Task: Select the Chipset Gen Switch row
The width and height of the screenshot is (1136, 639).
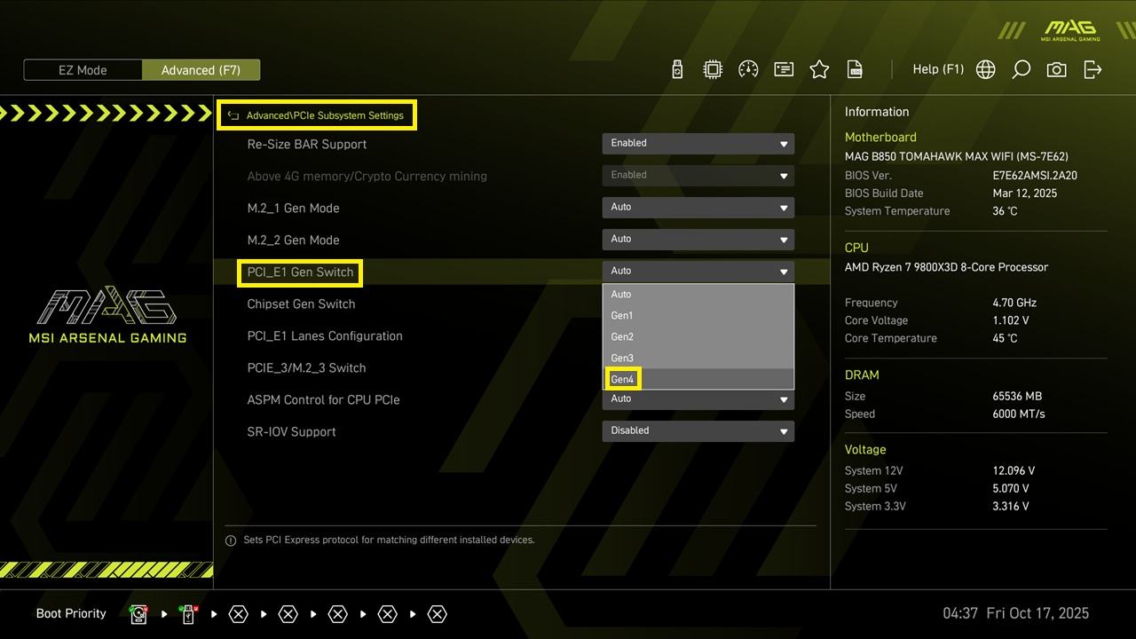Action: (x=301, y=304)
